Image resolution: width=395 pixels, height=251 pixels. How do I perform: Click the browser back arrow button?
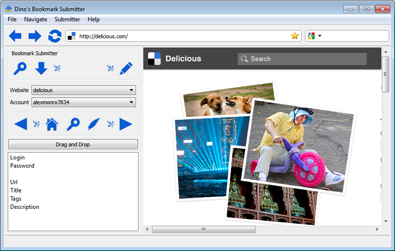15,36
